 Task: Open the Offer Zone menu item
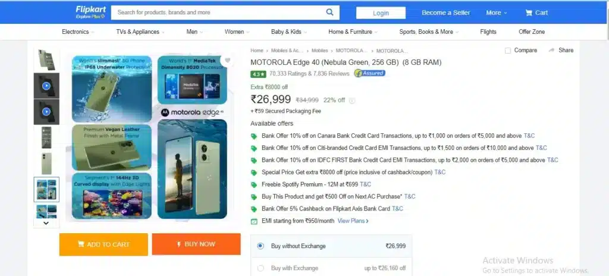click(x=532, y=32)
